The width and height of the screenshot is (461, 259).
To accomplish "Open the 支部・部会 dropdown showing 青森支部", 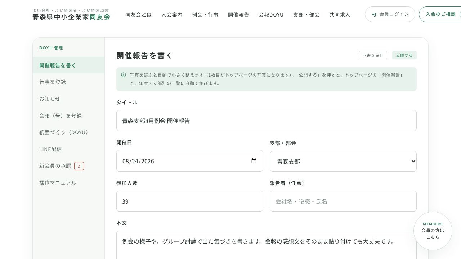I will [343, 162].
